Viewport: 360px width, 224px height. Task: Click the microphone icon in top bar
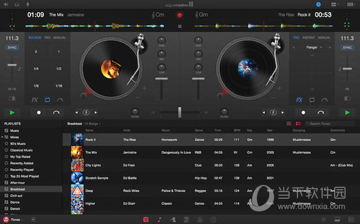tap(28, 4)
